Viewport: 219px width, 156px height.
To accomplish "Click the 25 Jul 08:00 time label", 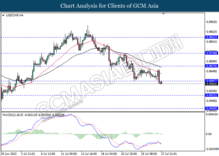I will [149, 154].
